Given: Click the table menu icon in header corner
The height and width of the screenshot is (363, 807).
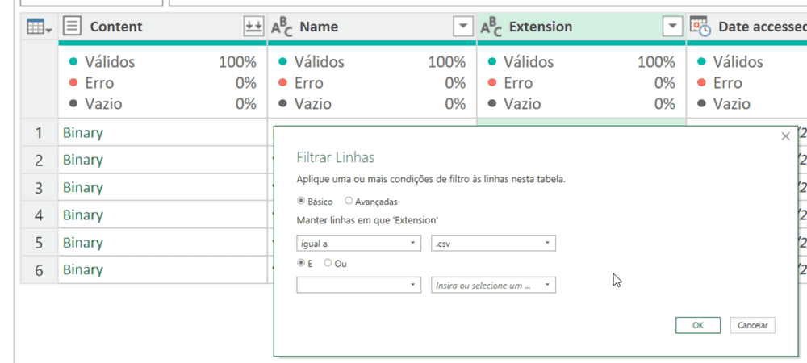Looking at the screenshot, I should pyautogui.click(x=39, y=27).
